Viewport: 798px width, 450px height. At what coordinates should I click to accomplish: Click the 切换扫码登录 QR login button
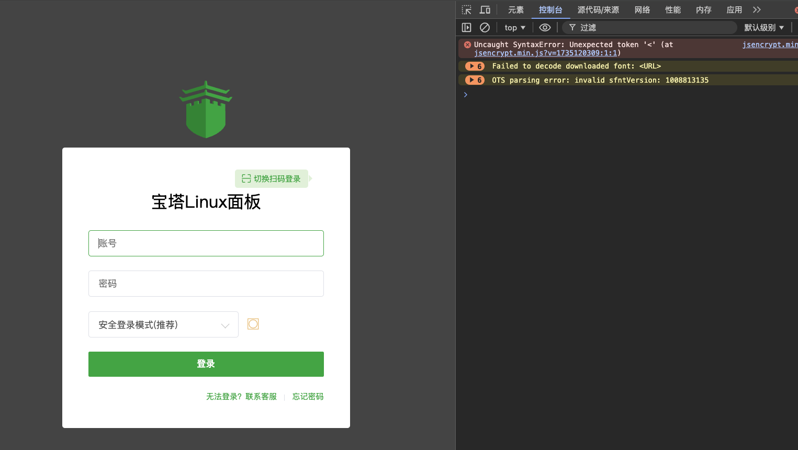tap(272, 179)
